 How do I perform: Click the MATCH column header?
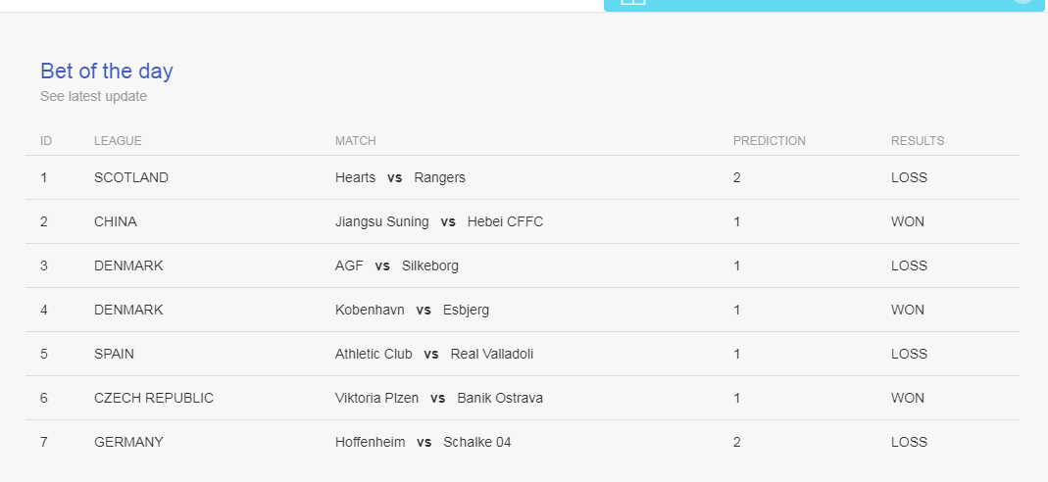[356, 141]
